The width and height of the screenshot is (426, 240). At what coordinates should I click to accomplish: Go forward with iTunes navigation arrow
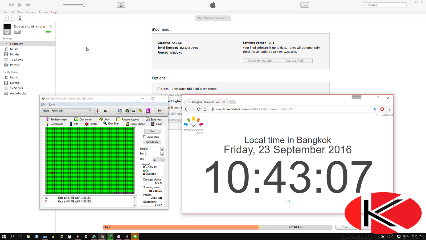coord(11,18)
